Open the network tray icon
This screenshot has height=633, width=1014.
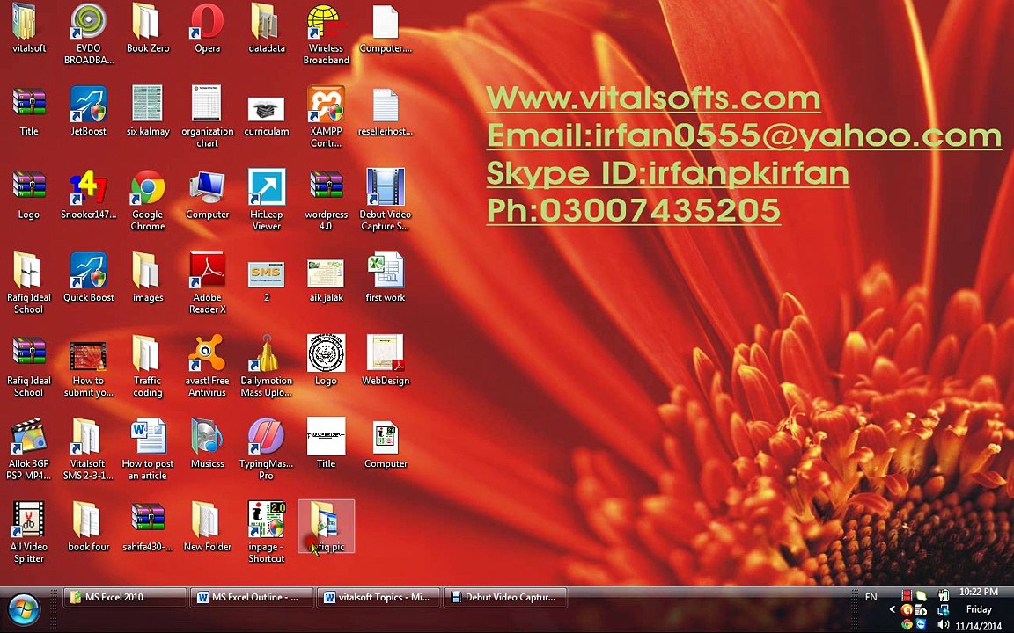point(944,609)
